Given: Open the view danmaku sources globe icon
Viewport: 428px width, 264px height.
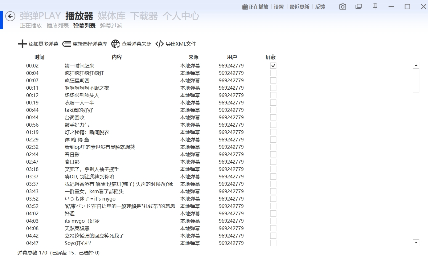Looking at the screenshot, I should coord(115,44).
